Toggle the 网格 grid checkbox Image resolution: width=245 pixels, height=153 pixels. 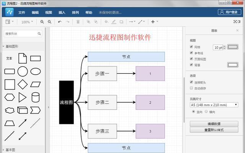191,47
